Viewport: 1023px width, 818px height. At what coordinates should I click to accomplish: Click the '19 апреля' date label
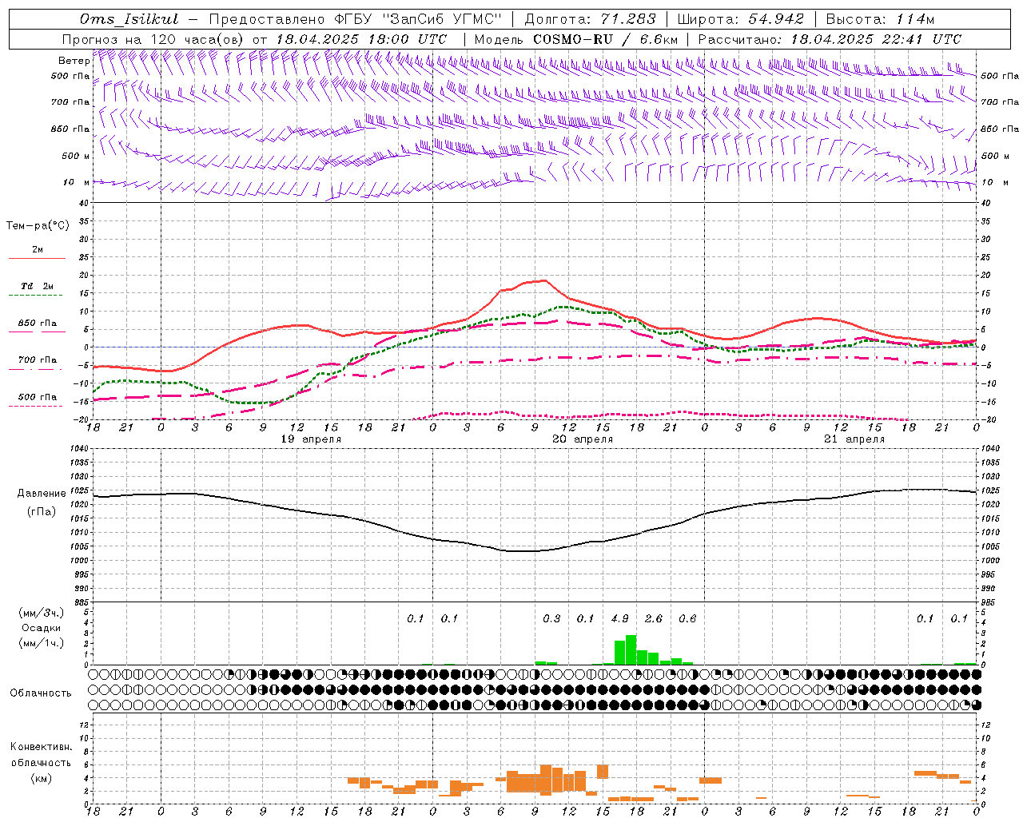pyautogui.click(x=311, y=439)
